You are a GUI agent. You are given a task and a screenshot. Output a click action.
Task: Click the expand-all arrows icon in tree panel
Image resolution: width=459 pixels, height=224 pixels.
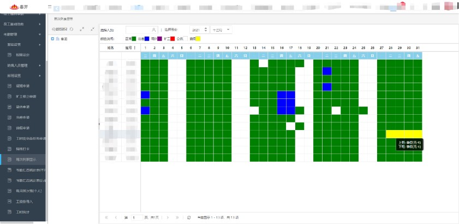[x=82, y=29]
